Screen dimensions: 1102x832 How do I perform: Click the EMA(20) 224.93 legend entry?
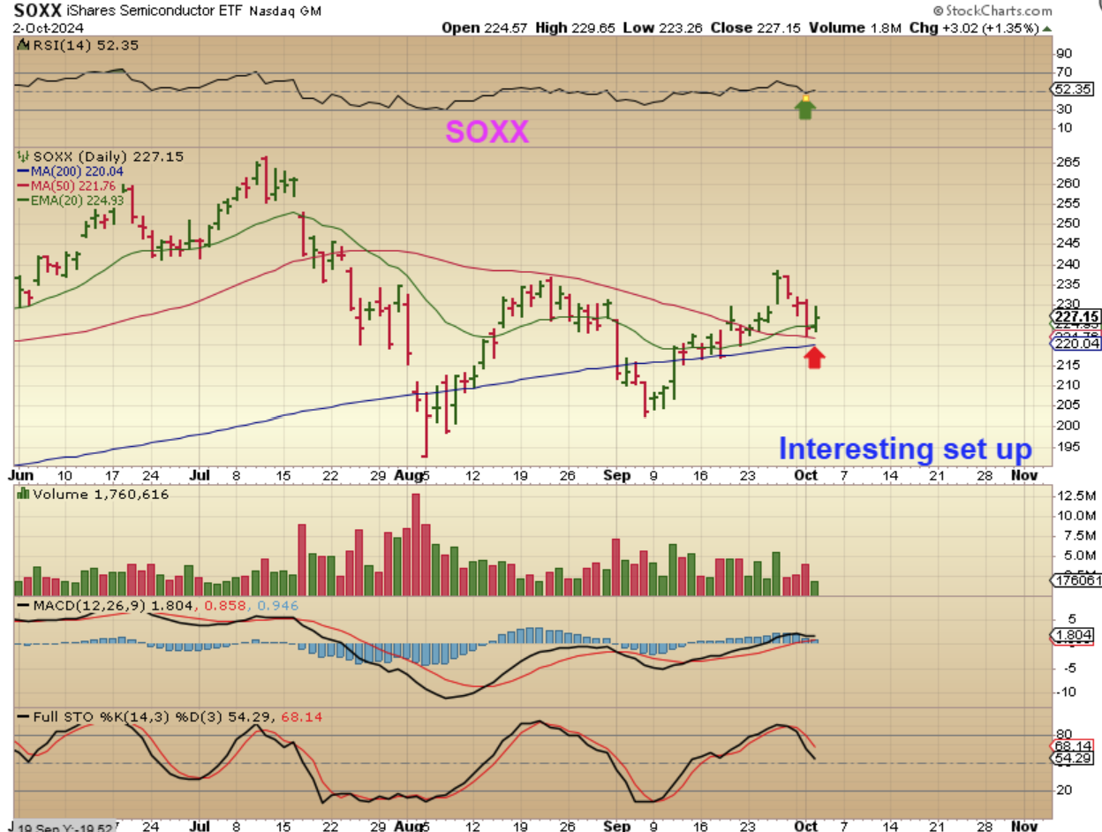coord(69,199)
